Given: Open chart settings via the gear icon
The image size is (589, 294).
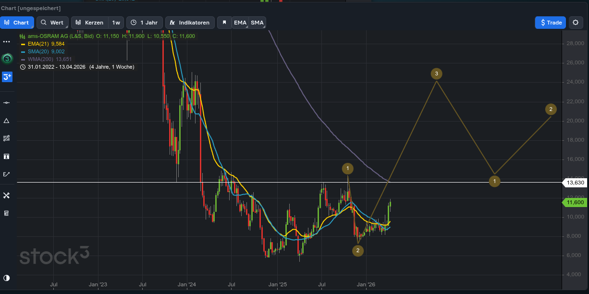Looking at the screenshot, I should click(x=576, y=23).
